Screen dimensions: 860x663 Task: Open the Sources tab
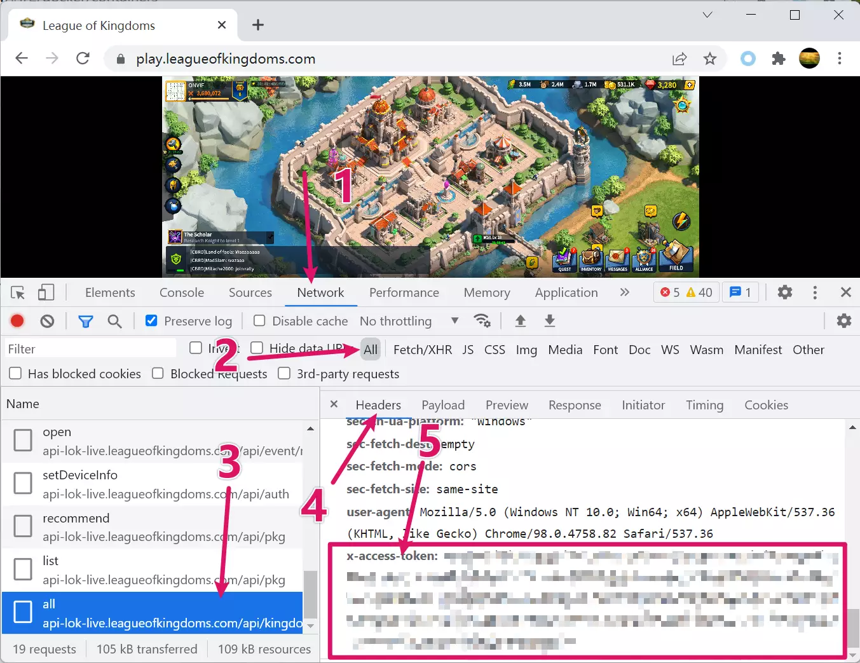click(250, 292)
